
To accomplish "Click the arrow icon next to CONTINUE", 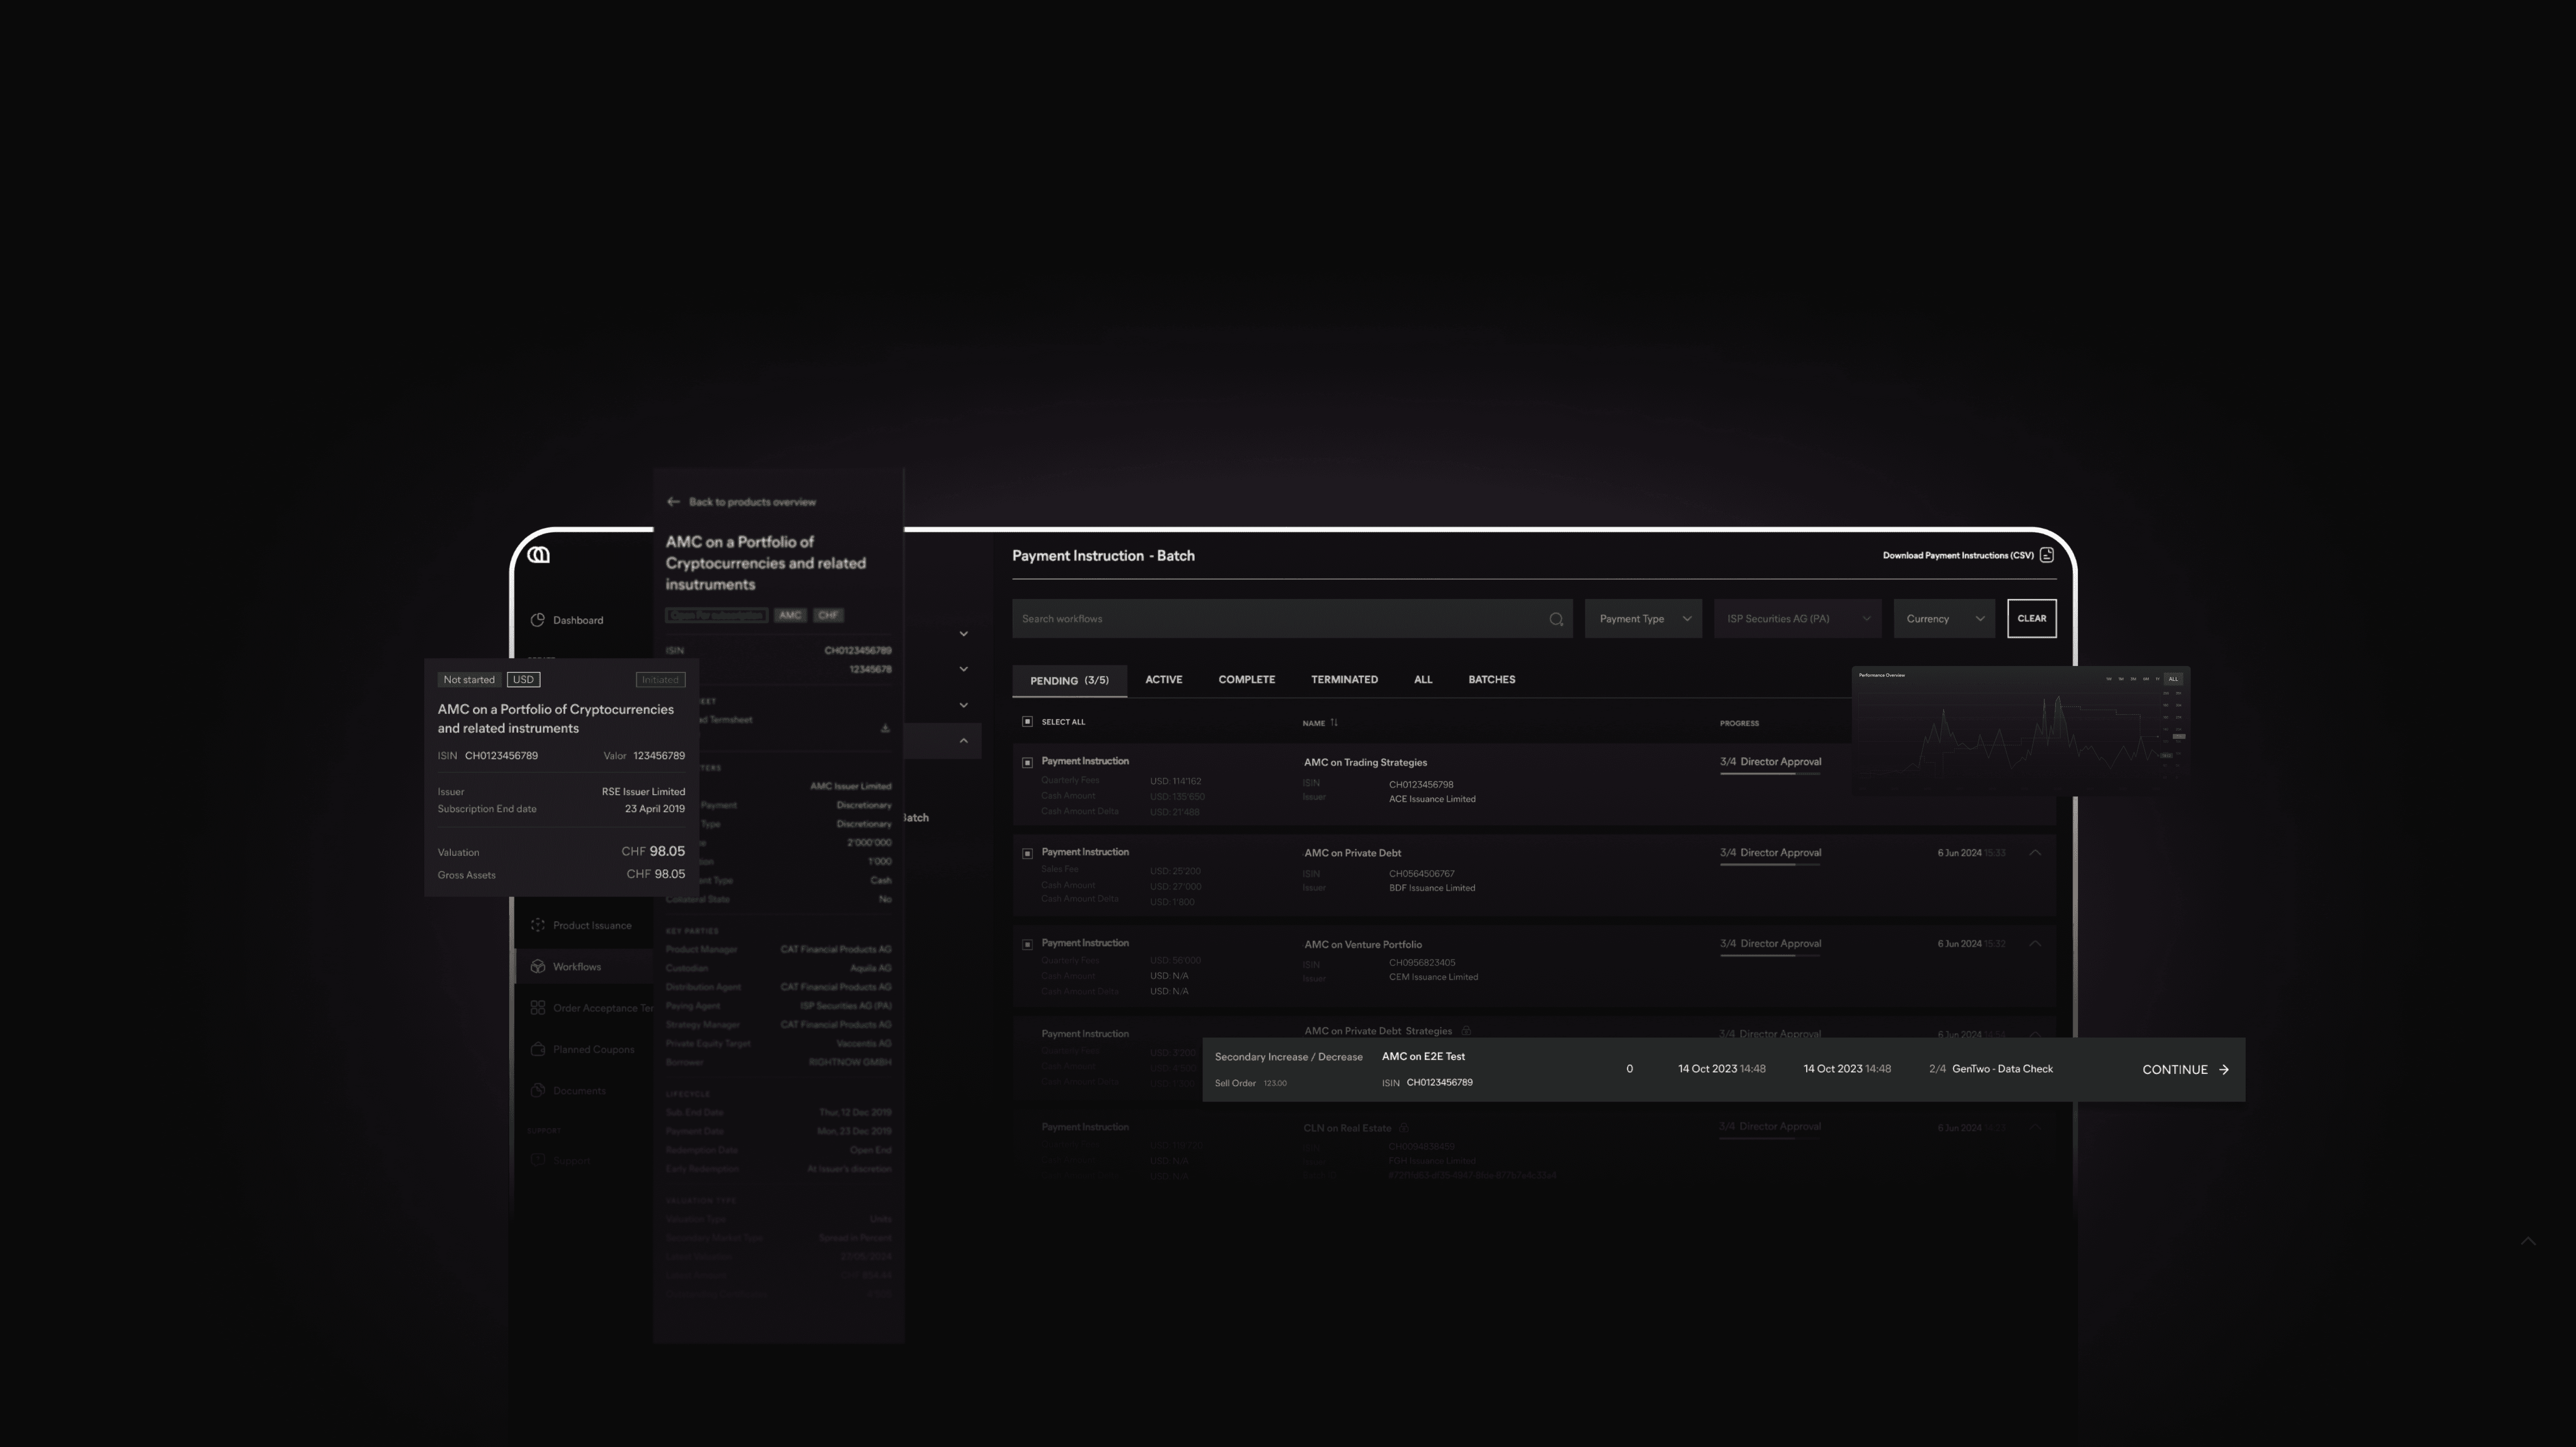I will [2223, 1069].
